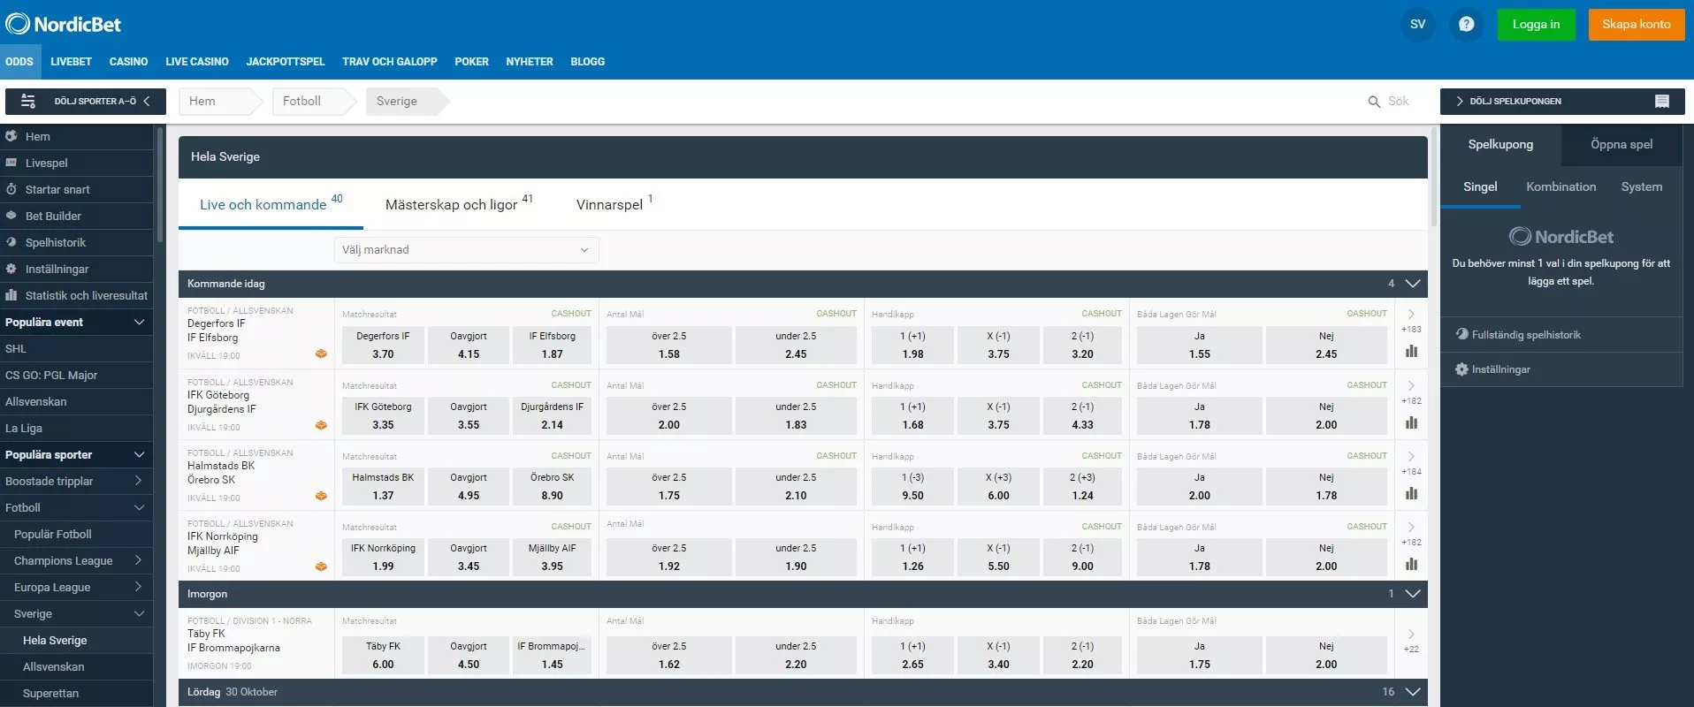Switch to Mästerskap och ligor tab
Viewport: 1694px width, 707px height.
pyautogui.click(x=459, y=204)
